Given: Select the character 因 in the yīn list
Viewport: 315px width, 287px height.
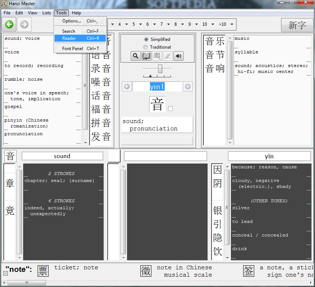Looking at the screenshot, I should [x=217, y=170].
